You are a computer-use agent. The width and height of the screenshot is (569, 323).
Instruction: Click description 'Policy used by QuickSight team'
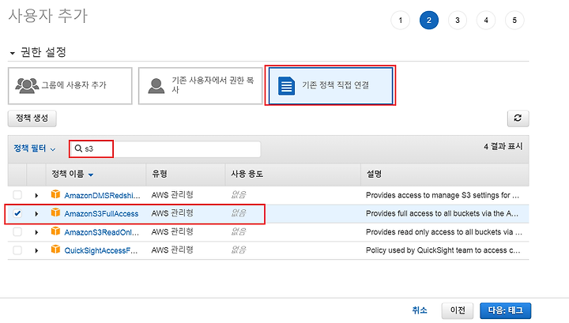pos(443,250)
